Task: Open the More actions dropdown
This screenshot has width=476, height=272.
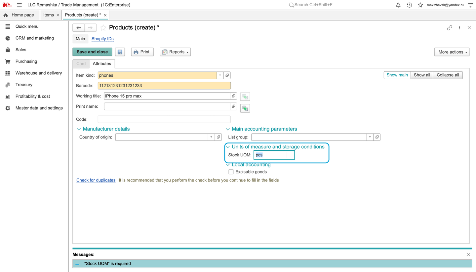Action: [x=452, y=52]
